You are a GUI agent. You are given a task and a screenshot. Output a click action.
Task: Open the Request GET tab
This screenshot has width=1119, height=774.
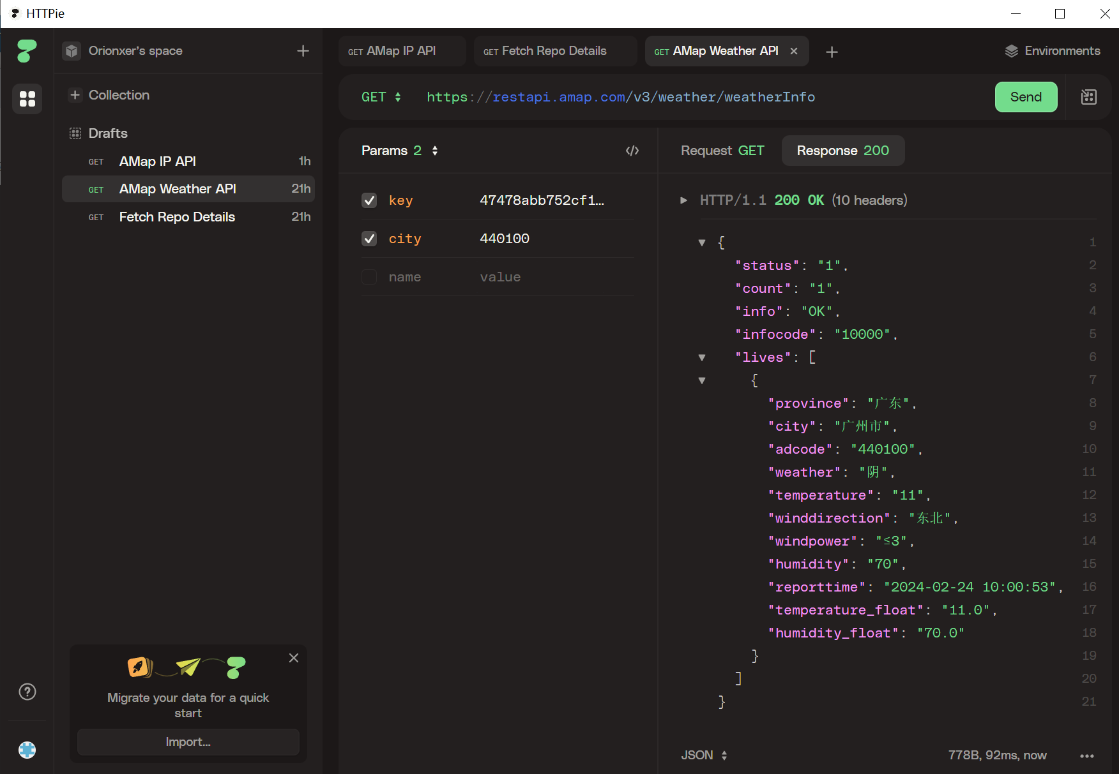[x=722, y=151]
